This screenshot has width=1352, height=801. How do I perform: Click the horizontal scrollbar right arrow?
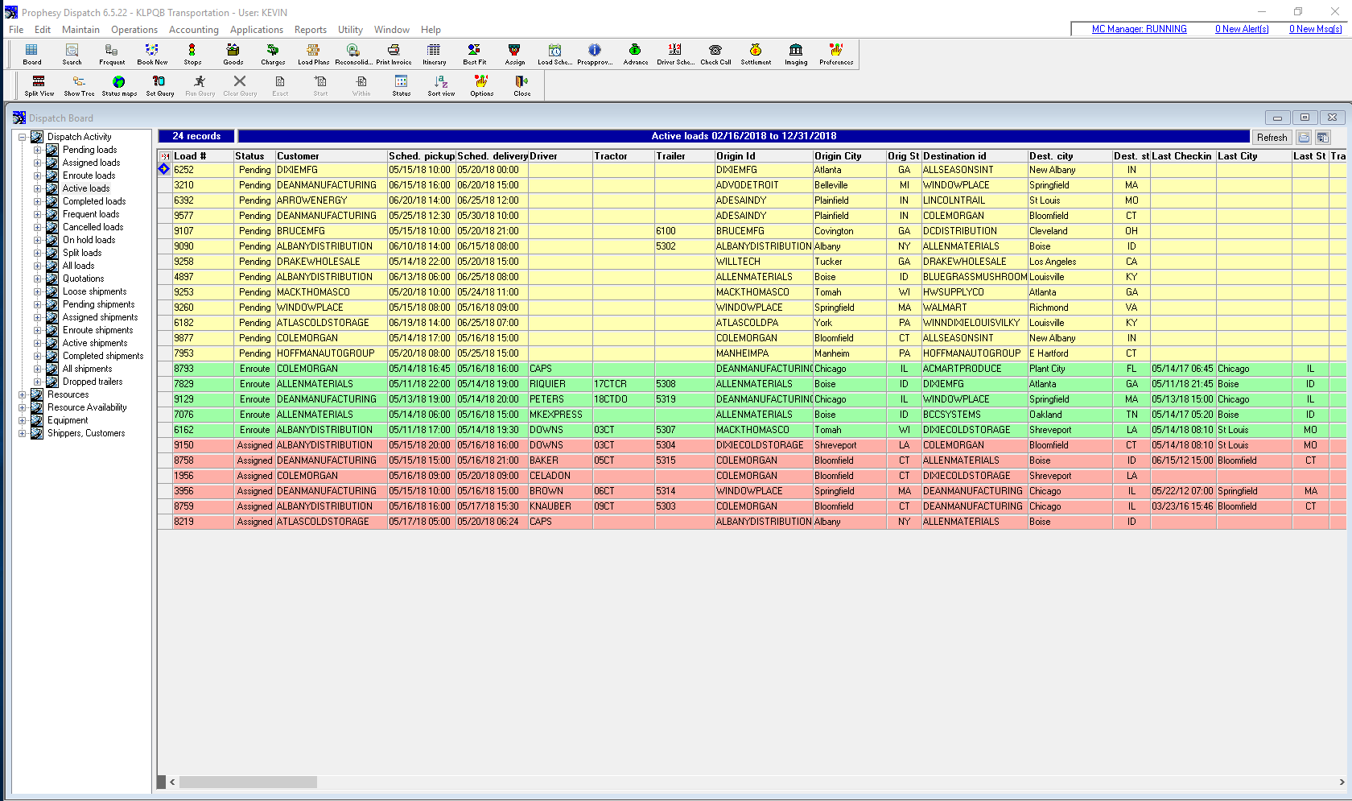[x=1342, y=782]
